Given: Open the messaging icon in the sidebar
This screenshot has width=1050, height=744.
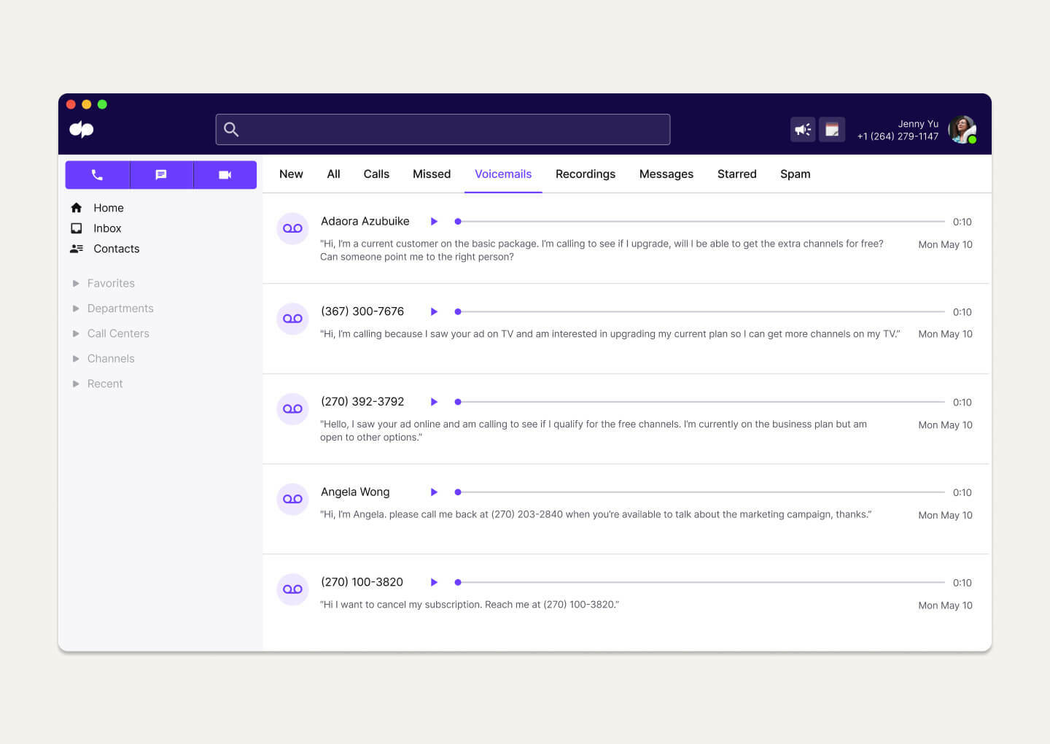Looking at the screenshot, I should [161, 174].
